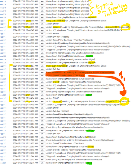Click IF motion active FALSE message at 10:27:18.377
Screen dimensions: 135x165
[x=88, y=121]
